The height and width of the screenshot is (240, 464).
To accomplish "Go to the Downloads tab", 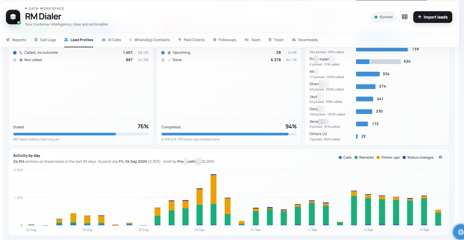I will click(x=304, y=40).
